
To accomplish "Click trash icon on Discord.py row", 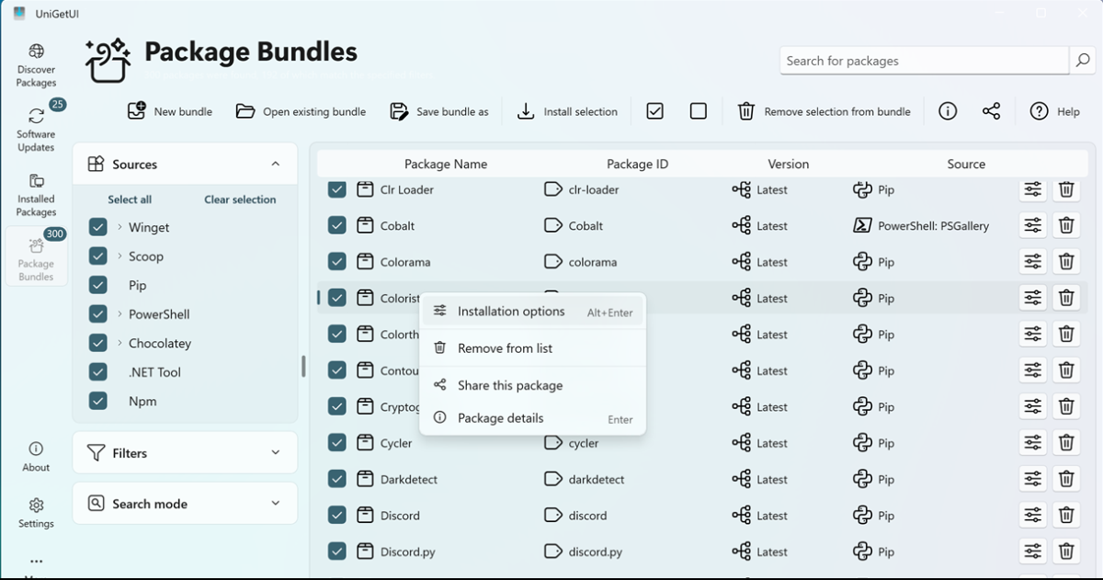I will click(x=1066, y=552).
